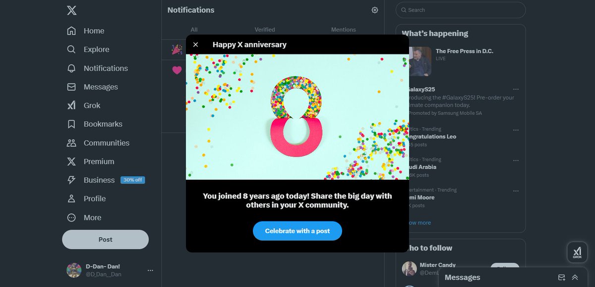Click Celebrate with a post button
This screenshot has height=287, width=595.
point(297,231)
